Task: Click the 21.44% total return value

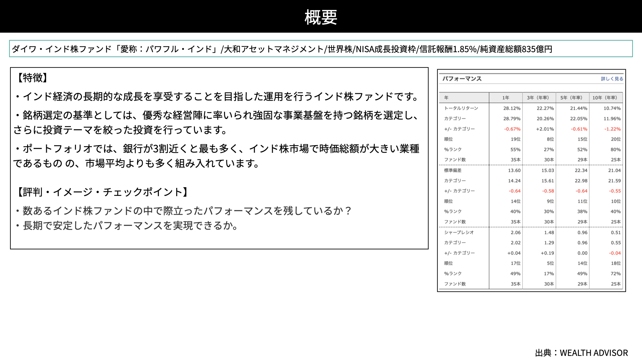Action: coord(579,108)
